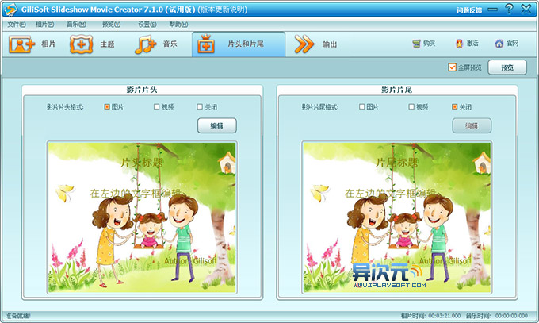Select Video (视频) for ending format
539x323 pixels.
coord(411,107)
